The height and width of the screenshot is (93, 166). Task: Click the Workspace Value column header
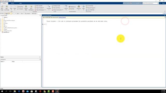(17, 61)
